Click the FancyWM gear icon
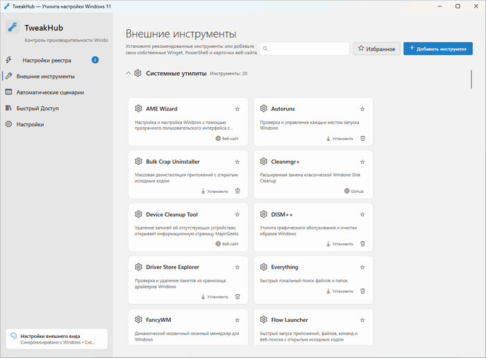This screenshot has height=358, width=486. click(x=138, y=320)
